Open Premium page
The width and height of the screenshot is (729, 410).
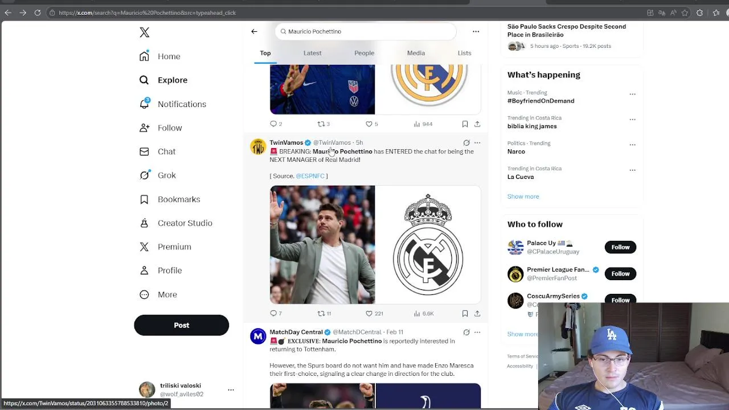165,247
